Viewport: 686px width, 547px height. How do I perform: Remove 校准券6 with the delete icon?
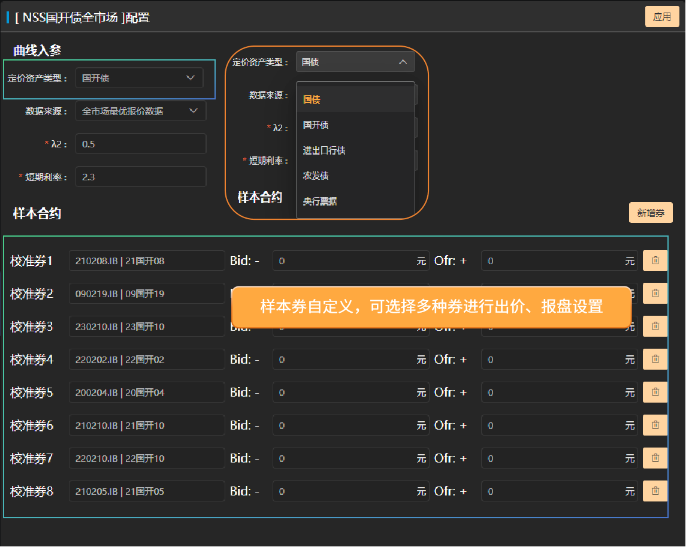655,425
